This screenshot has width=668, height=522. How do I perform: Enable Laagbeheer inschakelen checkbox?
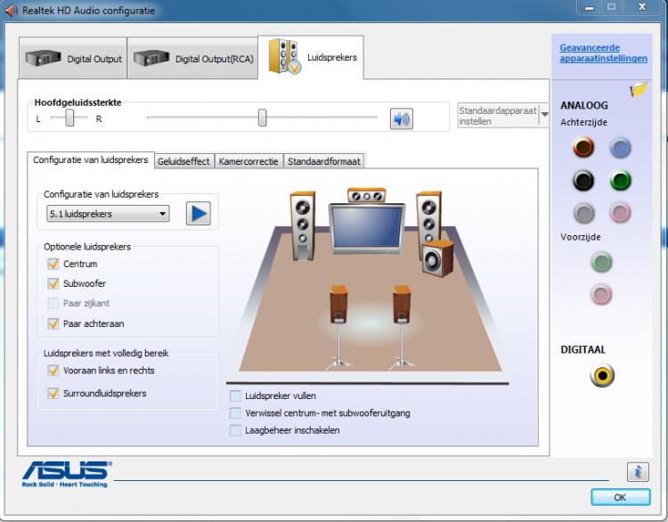(235, 430)
